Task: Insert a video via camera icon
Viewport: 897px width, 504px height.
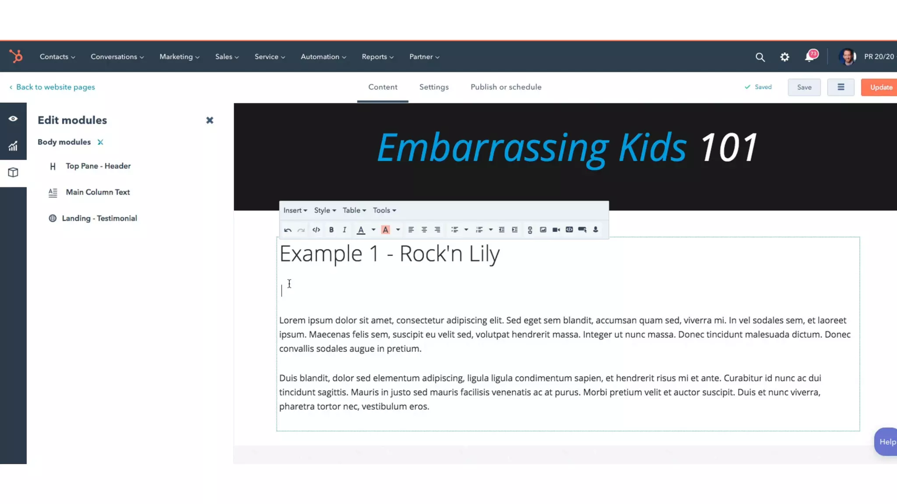Action: coord(556,230)
